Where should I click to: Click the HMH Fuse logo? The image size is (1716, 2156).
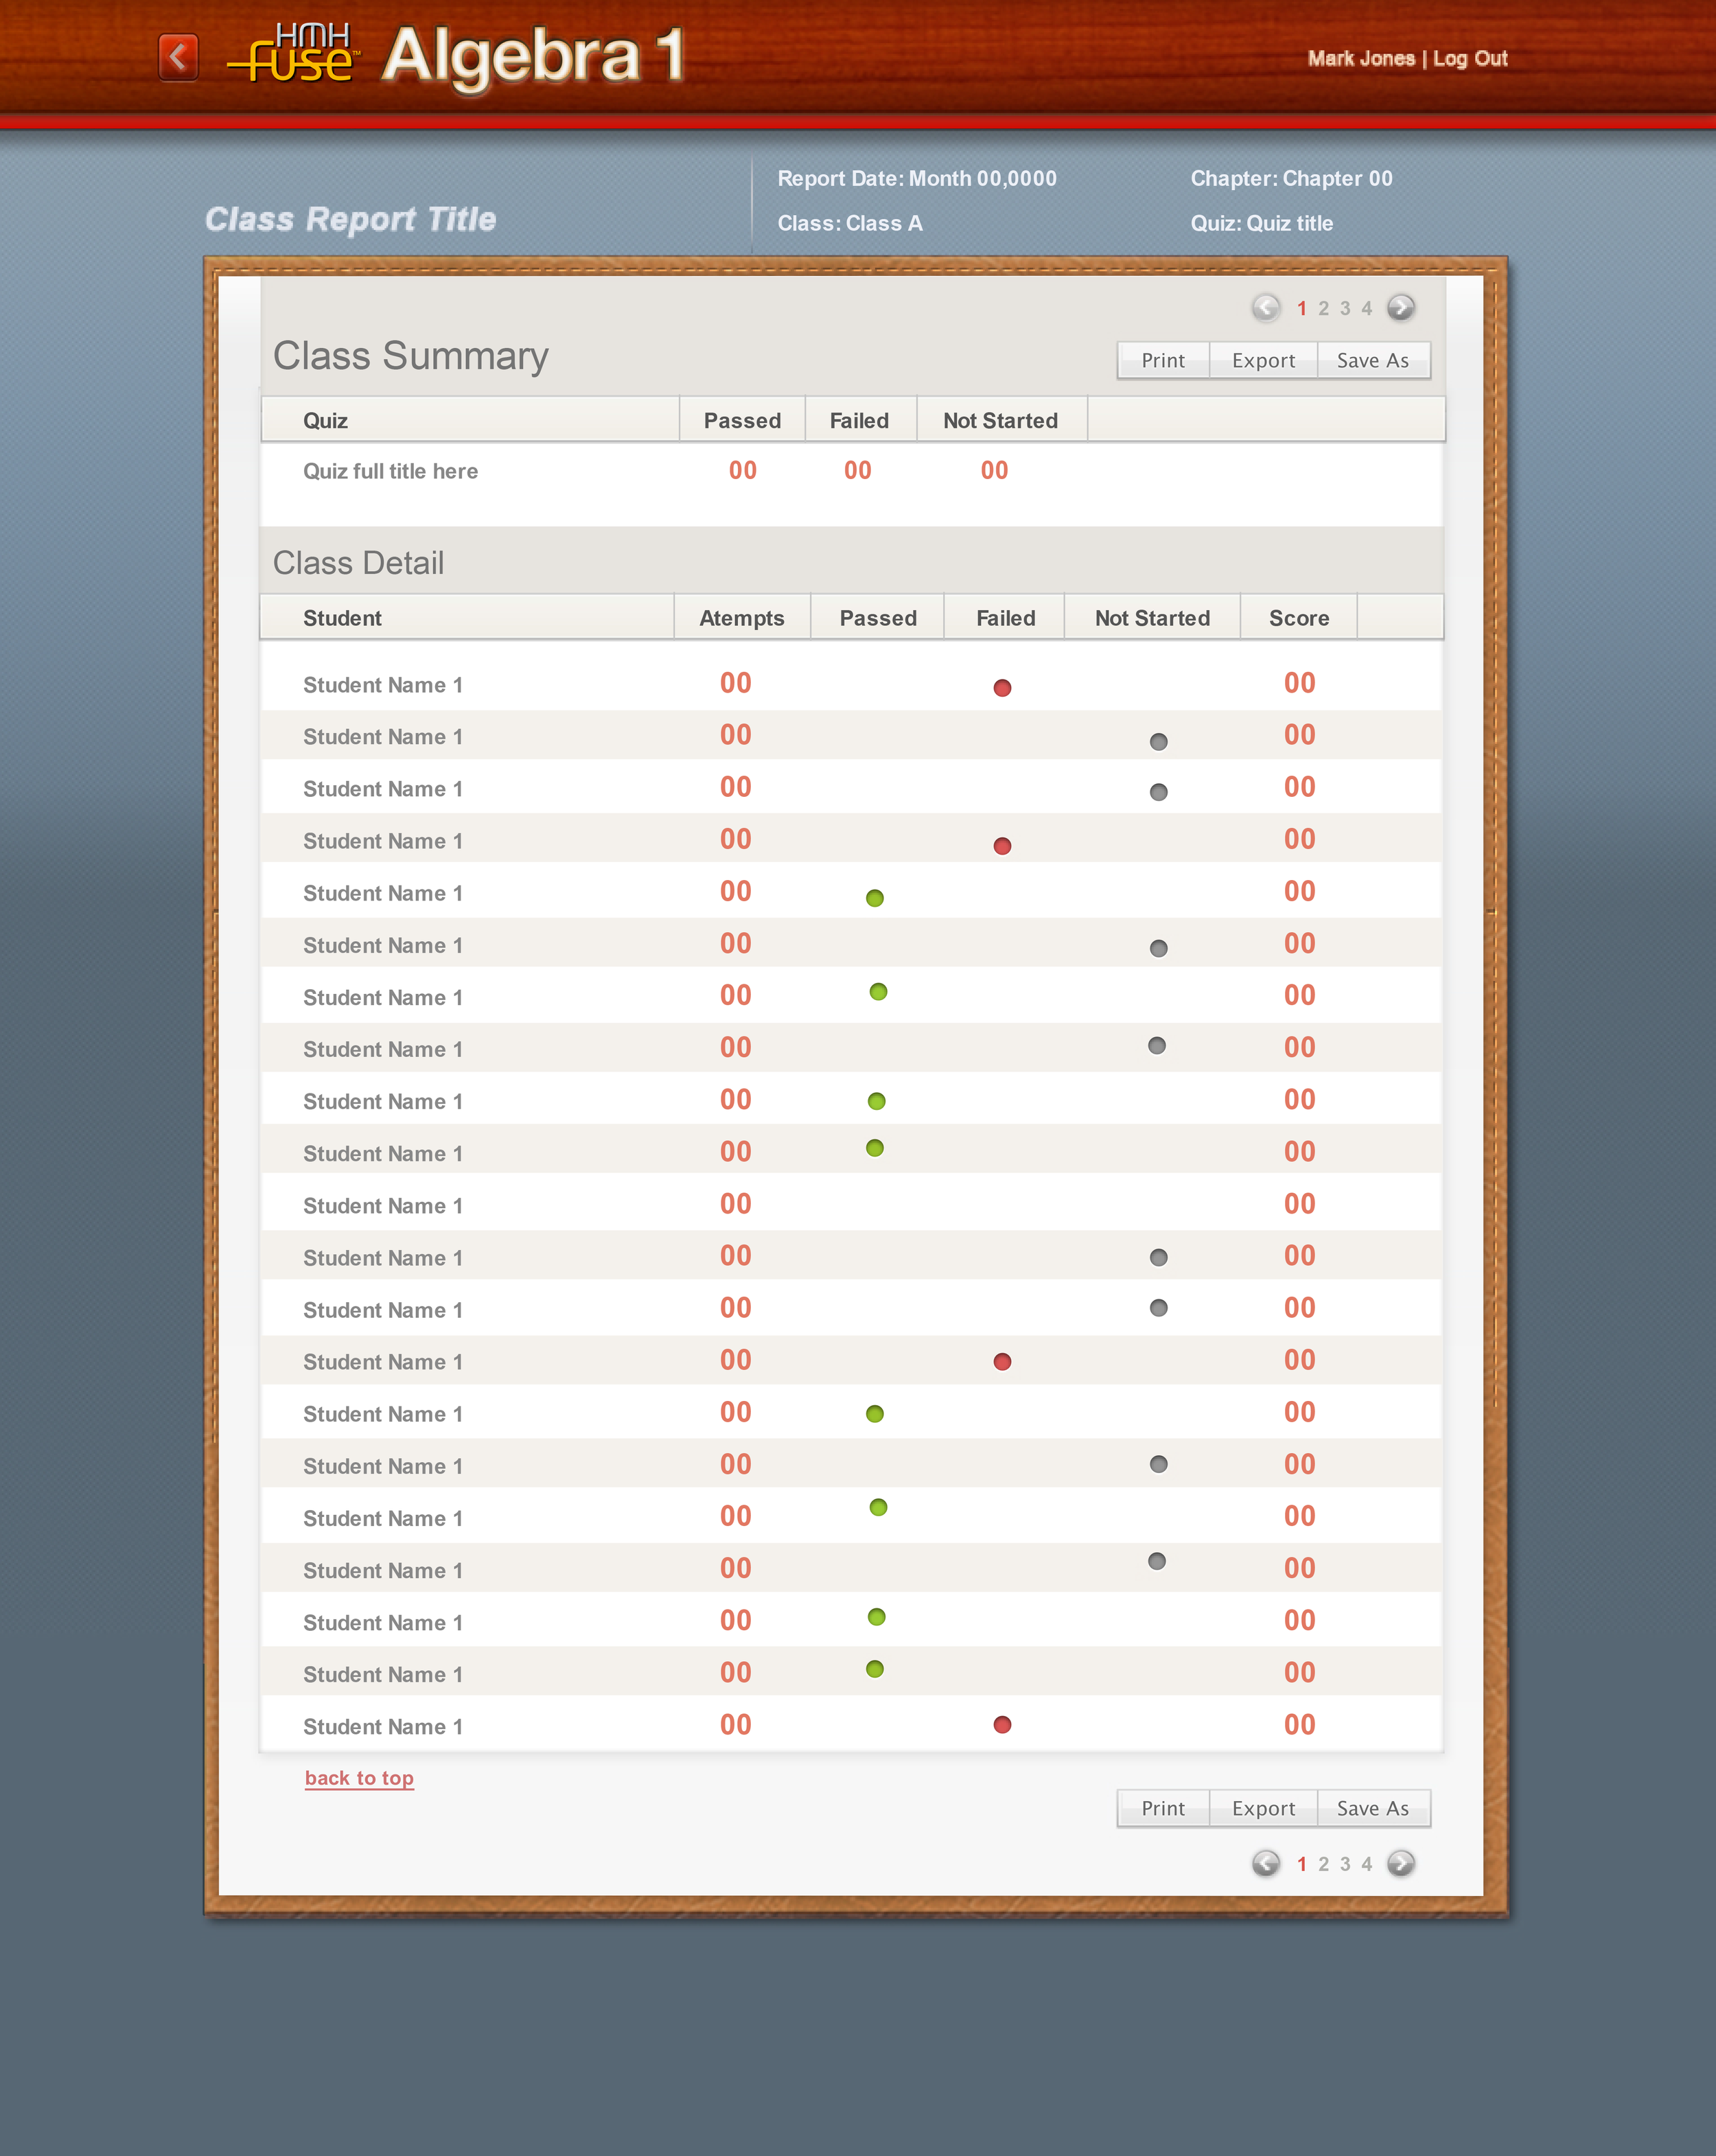(292, 55)
